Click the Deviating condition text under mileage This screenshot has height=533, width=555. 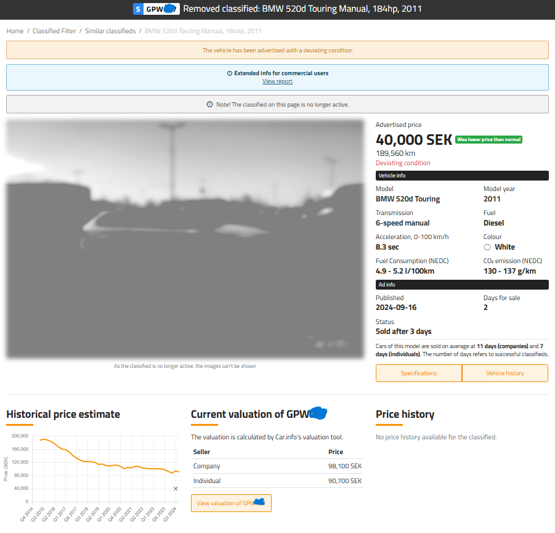[x=403, y=163]
